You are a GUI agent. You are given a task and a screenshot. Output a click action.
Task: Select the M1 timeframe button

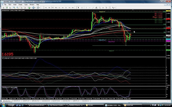[46, 8]
